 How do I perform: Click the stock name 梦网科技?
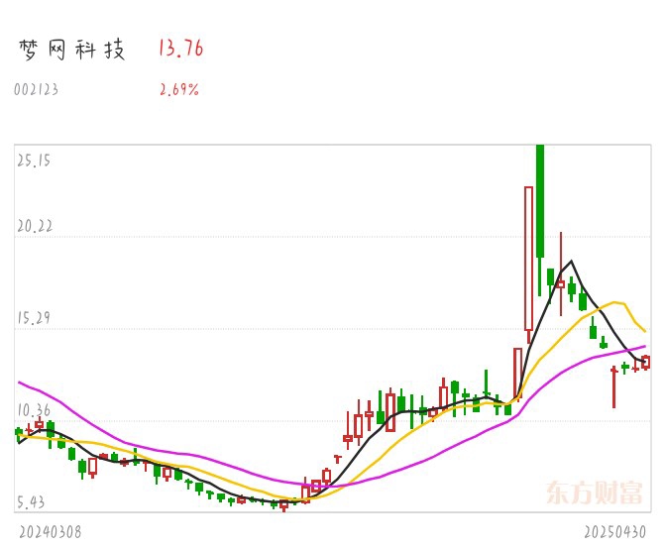(x=71, y=50)
